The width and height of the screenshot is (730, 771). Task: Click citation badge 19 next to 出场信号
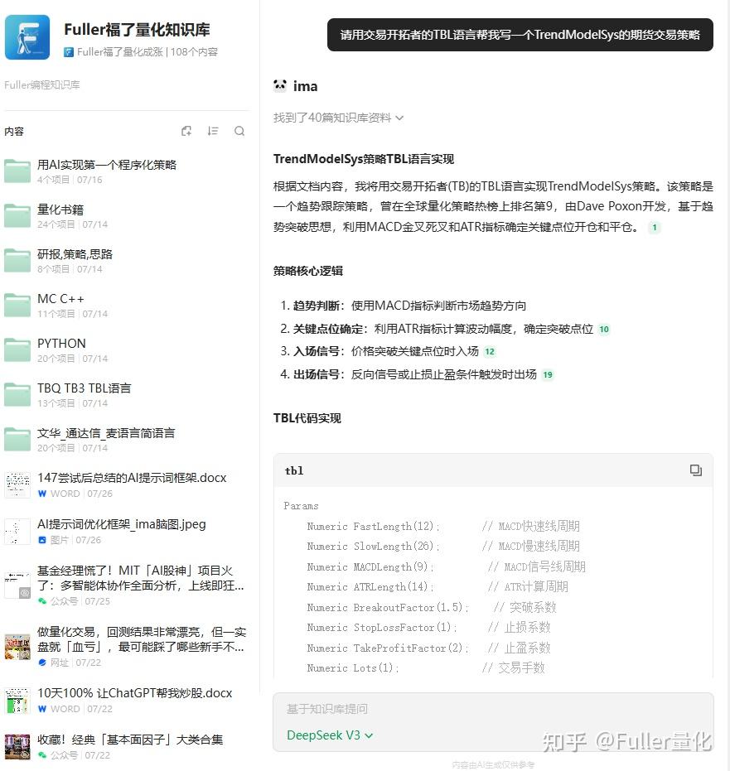point(546,374)
